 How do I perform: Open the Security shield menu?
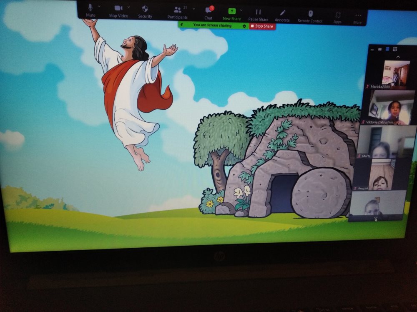145,12
